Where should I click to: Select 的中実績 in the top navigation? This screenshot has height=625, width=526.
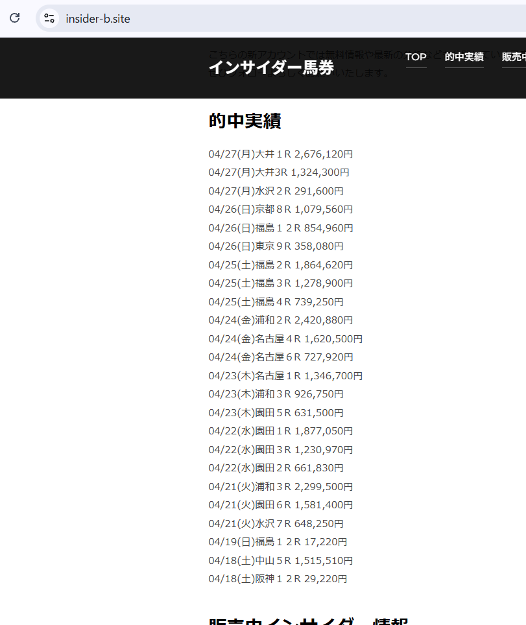point(464,57)
